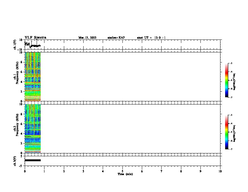
Task: Click the ch.1 voltage waveform trace
Action: tap(33, 45)
